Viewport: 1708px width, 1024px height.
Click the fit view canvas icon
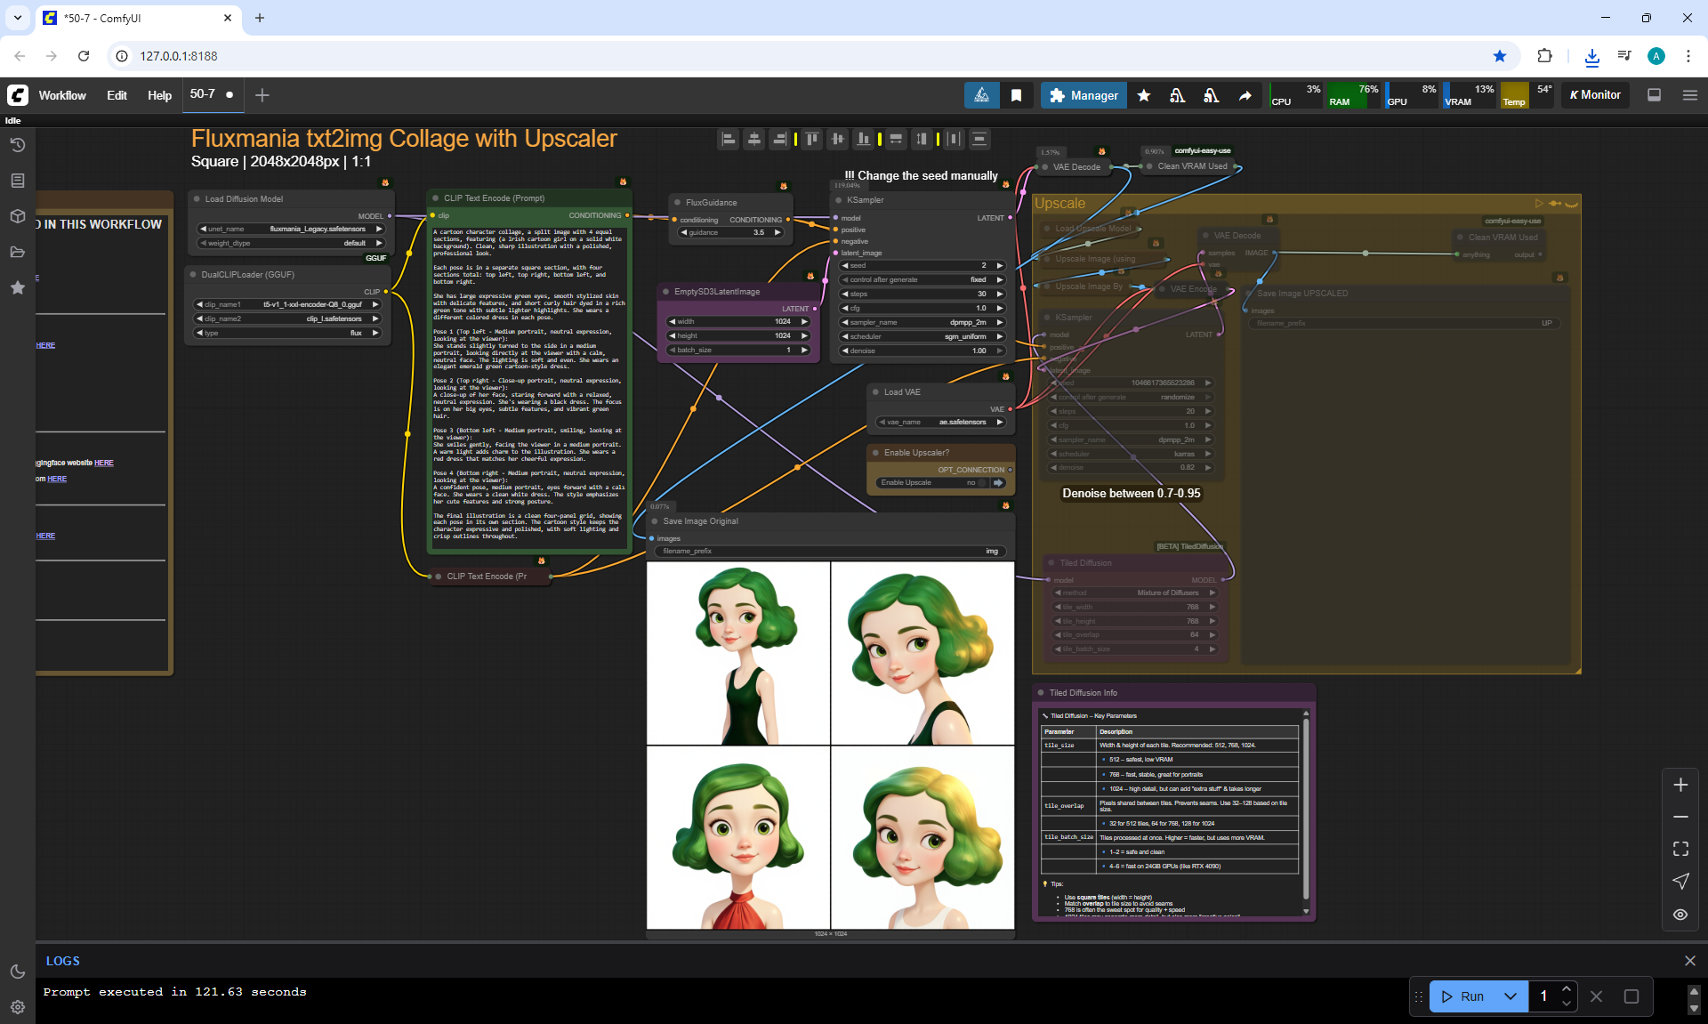[x=1680, y=849]
